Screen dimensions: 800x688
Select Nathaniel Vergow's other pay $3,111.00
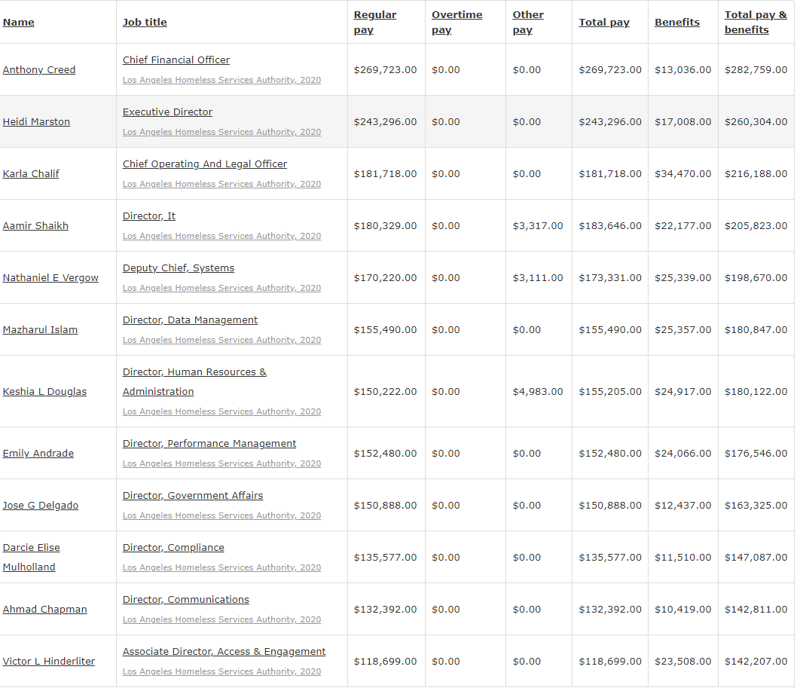point(538,278)
